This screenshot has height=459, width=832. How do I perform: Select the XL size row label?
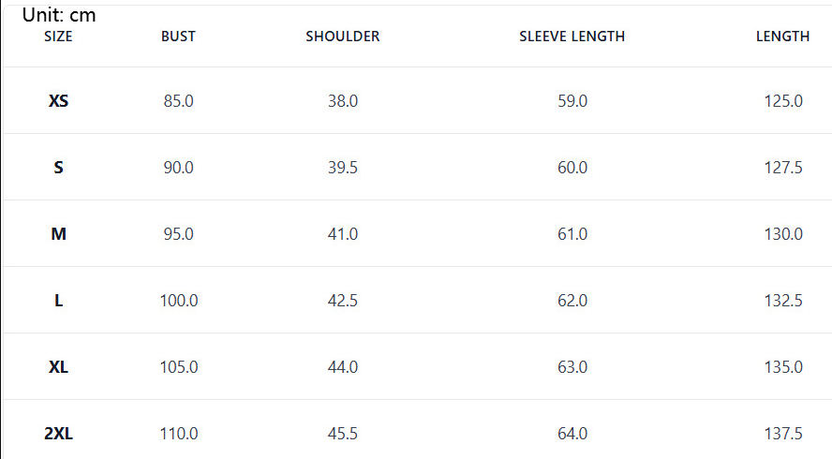[x=58, y=367]
